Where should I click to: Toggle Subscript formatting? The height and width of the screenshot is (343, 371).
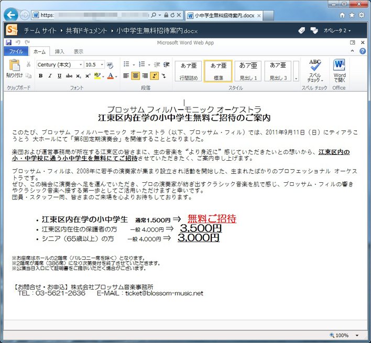79,76
